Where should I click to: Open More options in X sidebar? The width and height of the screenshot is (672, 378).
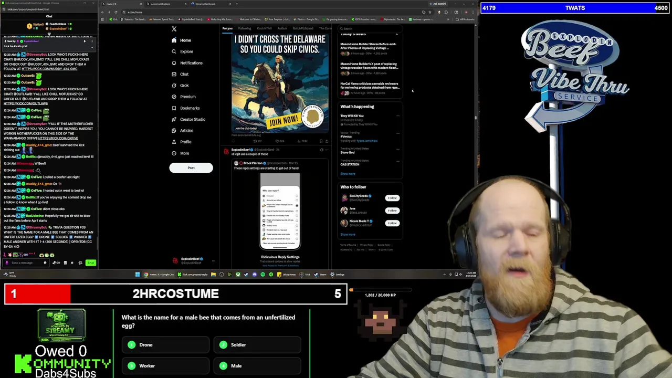(180, 153)
